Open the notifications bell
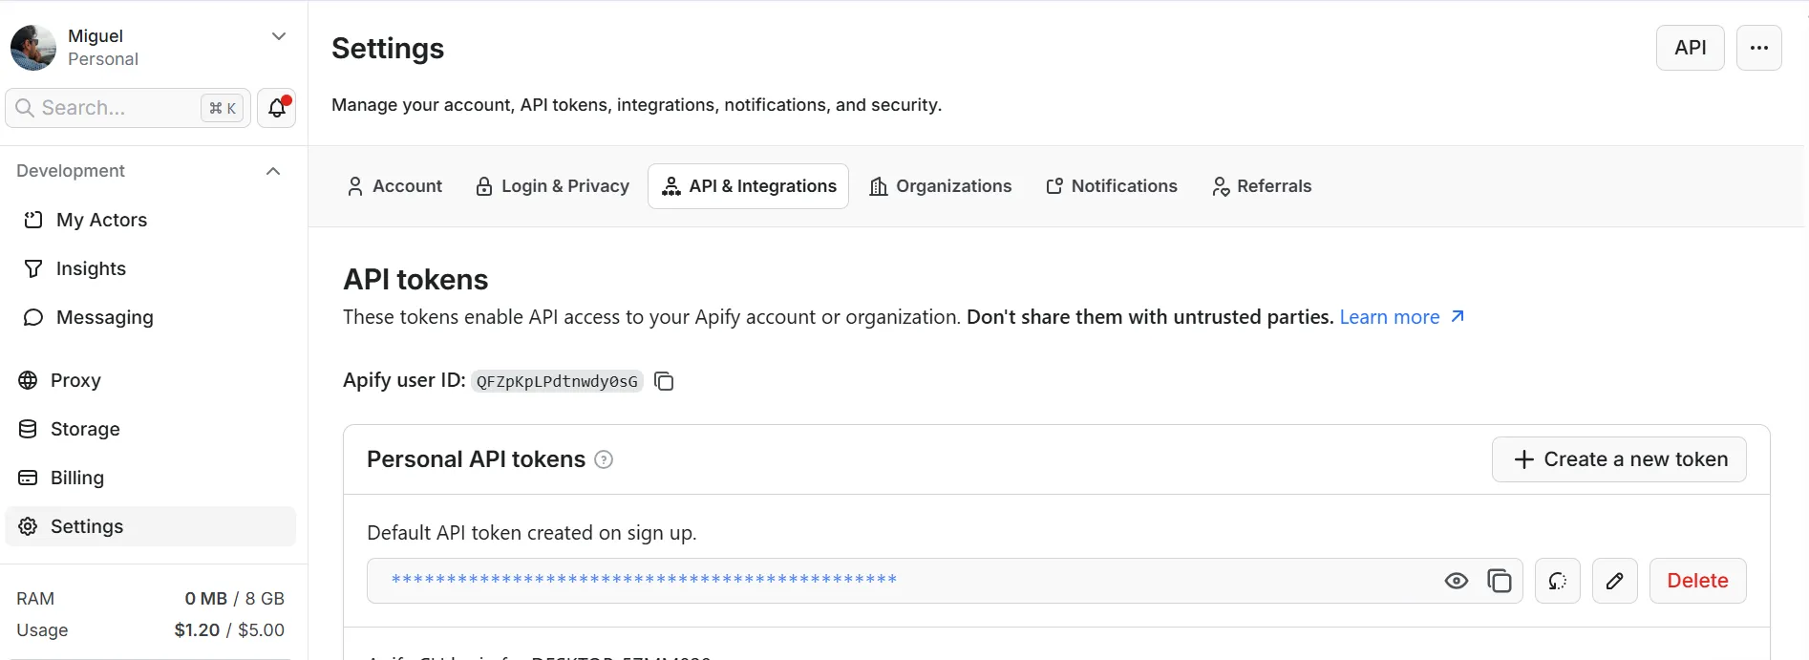 (x=277, y=108)
